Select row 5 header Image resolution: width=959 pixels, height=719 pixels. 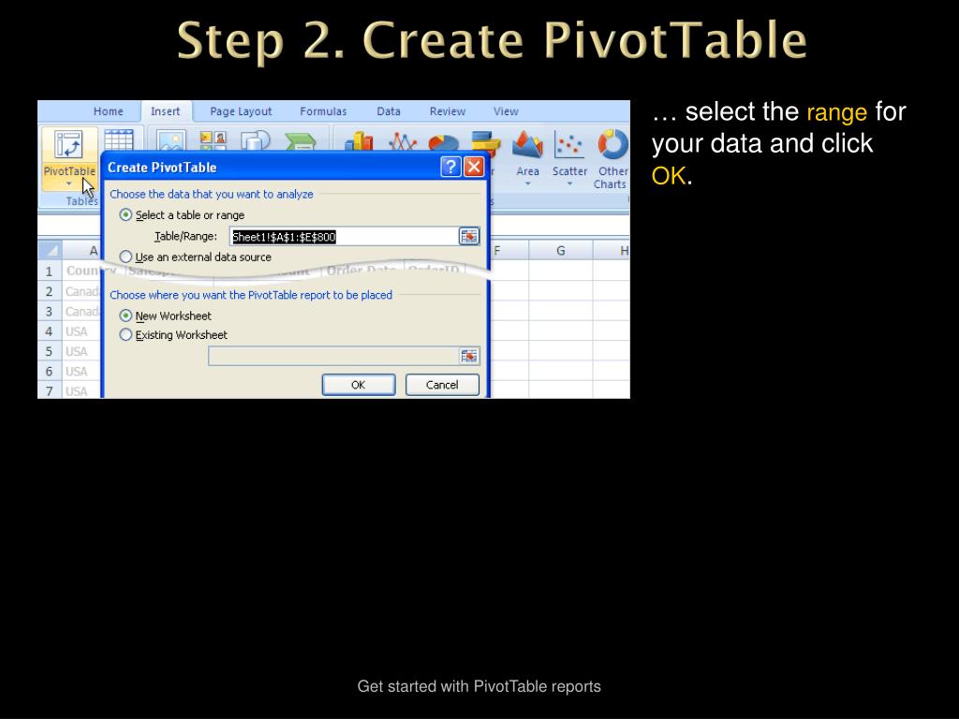point(50,351)
